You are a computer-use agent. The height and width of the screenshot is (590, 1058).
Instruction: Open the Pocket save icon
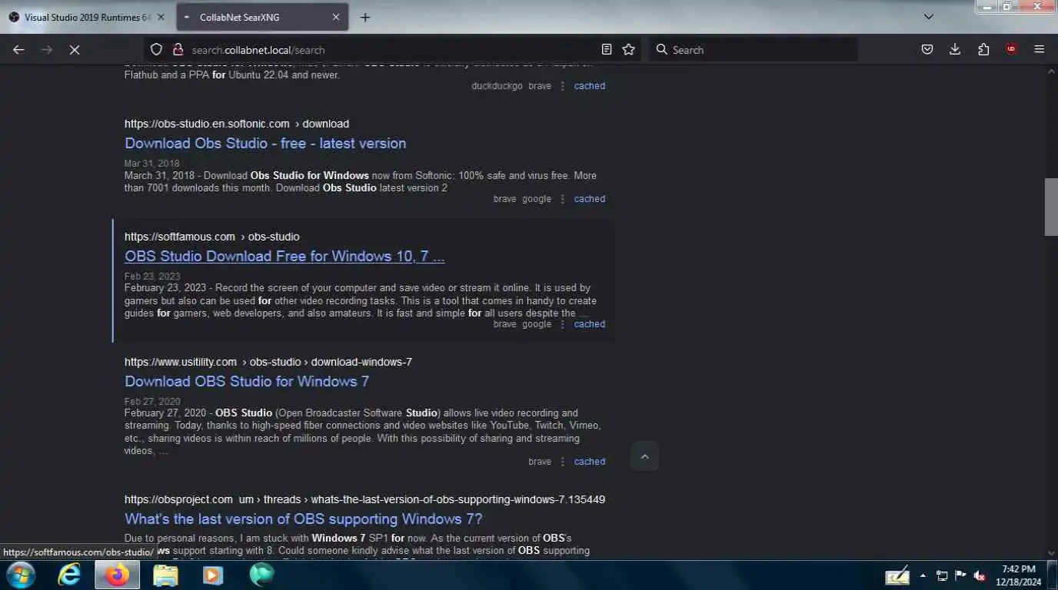[927, 49]
